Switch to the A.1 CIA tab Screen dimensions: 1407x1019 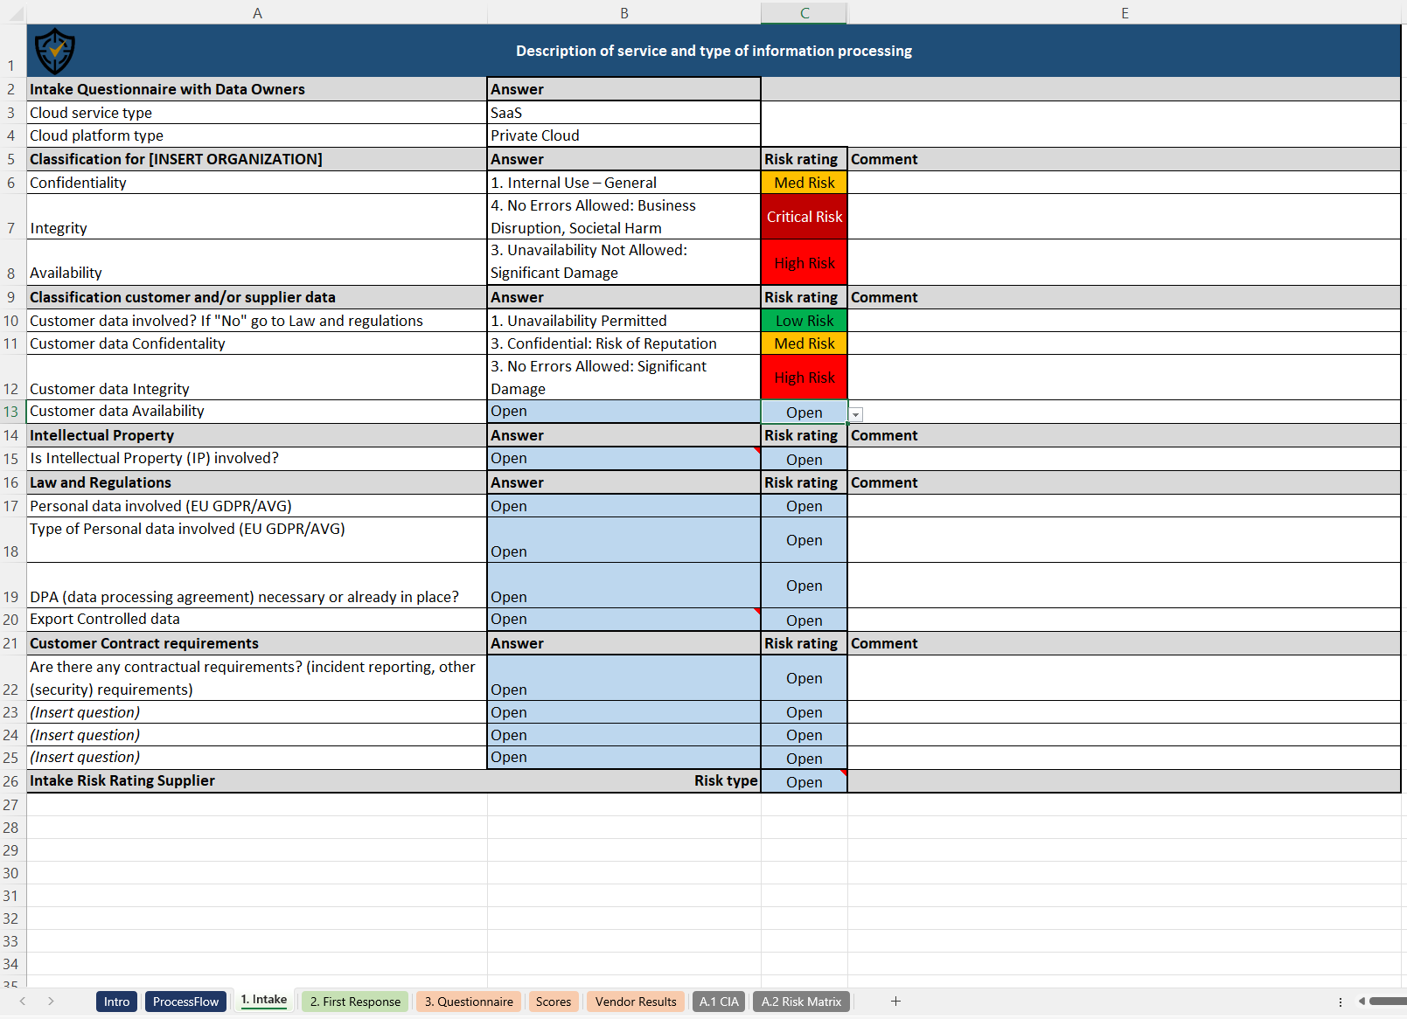pos(718,1002)
